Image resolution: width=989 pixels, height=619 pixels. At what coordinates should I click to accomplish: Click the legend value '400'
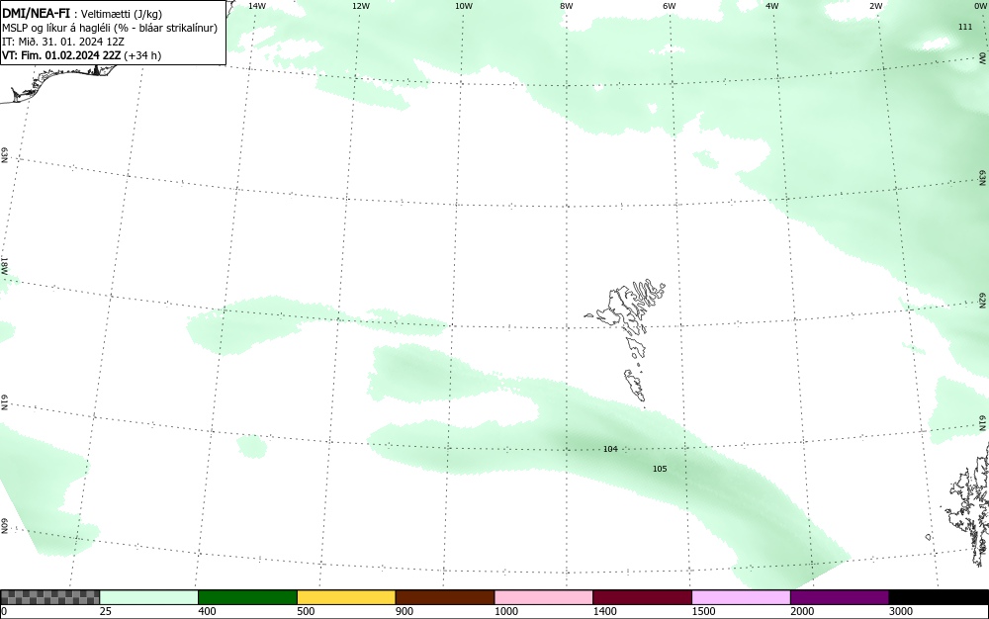coord(207,611)
